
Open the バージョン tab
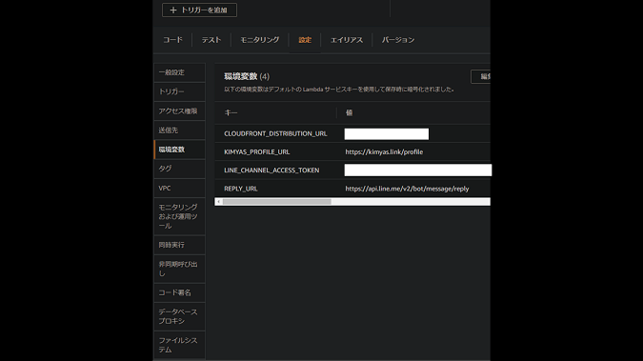tap(398, 40)
